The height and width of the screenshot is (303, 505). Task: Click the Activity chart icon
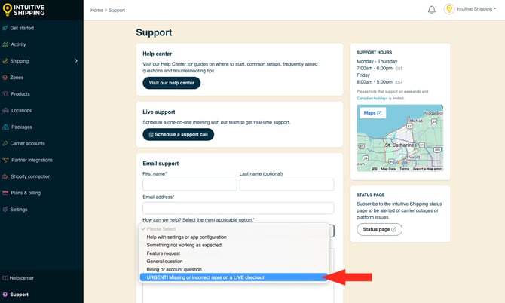click(x=5, y=44)
